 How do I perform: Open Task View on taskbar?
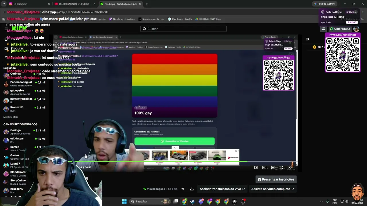(176, 201)
